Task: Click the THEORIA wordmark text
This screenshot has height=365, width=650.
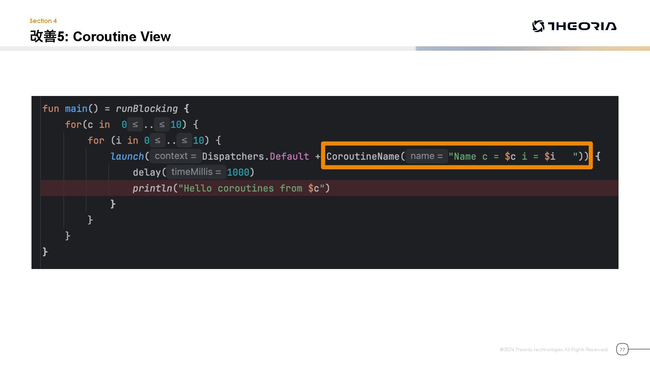Action: point(582,26)
